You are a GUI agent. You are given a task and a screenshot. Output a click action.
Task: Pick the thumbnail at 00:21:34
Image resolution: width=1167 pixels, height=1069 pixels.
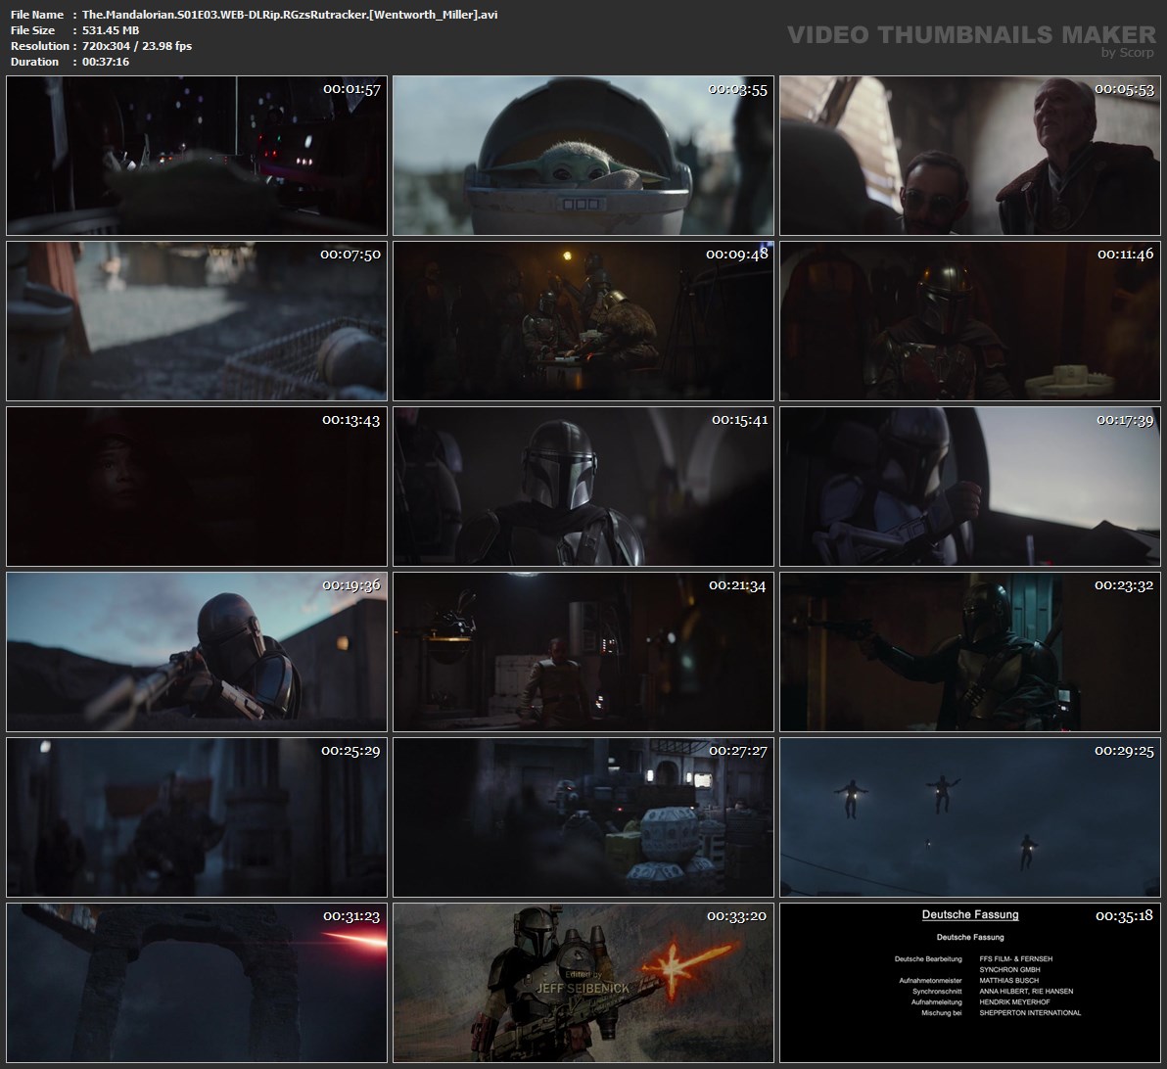tap(583, 651)
